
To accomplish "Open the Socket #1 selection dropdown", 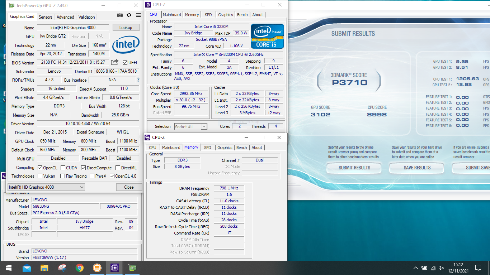I will (x=191, y=126).
